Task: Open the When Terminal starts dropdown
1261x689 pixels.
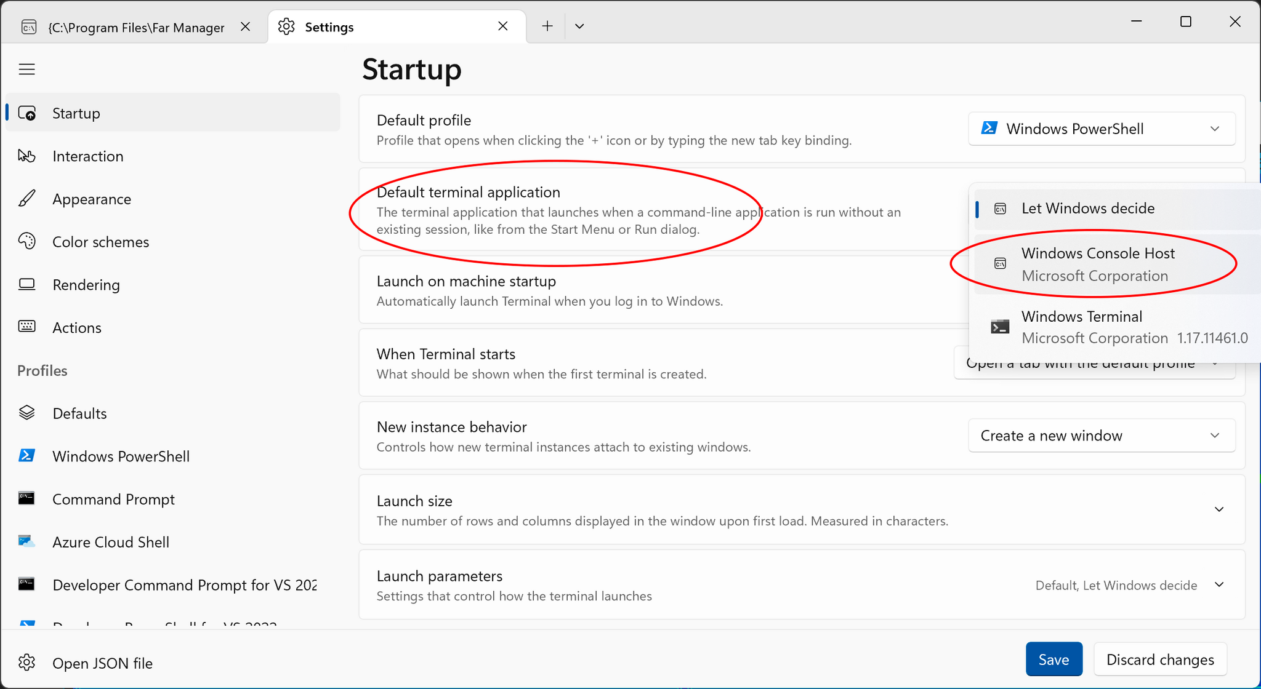Action: [1095, 370]
